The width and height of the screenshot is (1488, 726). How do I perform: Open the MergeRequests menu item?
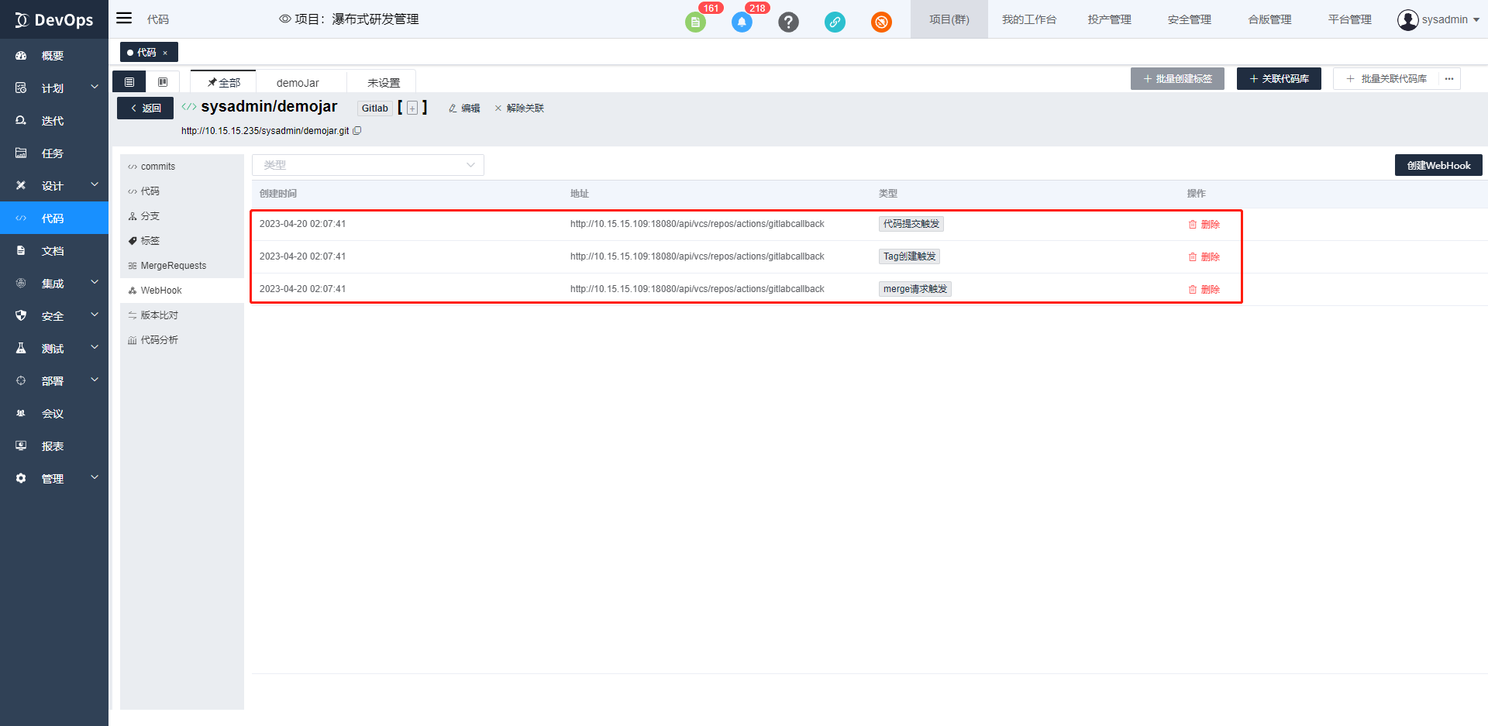[x=173, y=266]
